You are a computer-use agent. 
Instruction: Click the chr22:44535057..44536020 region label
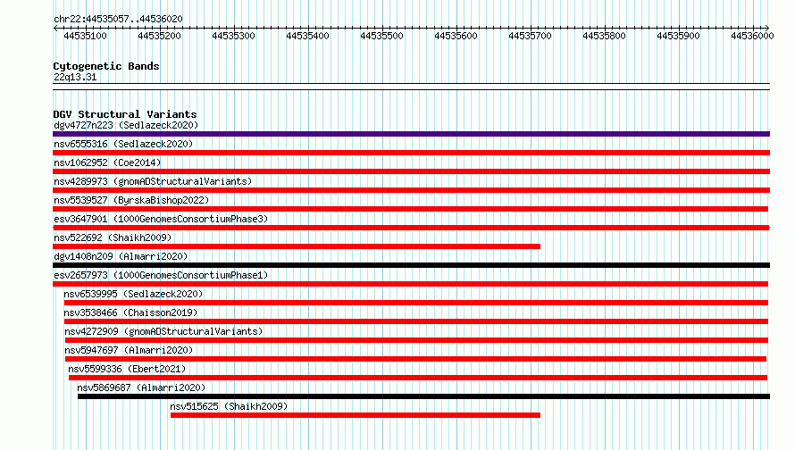[118, 19]
